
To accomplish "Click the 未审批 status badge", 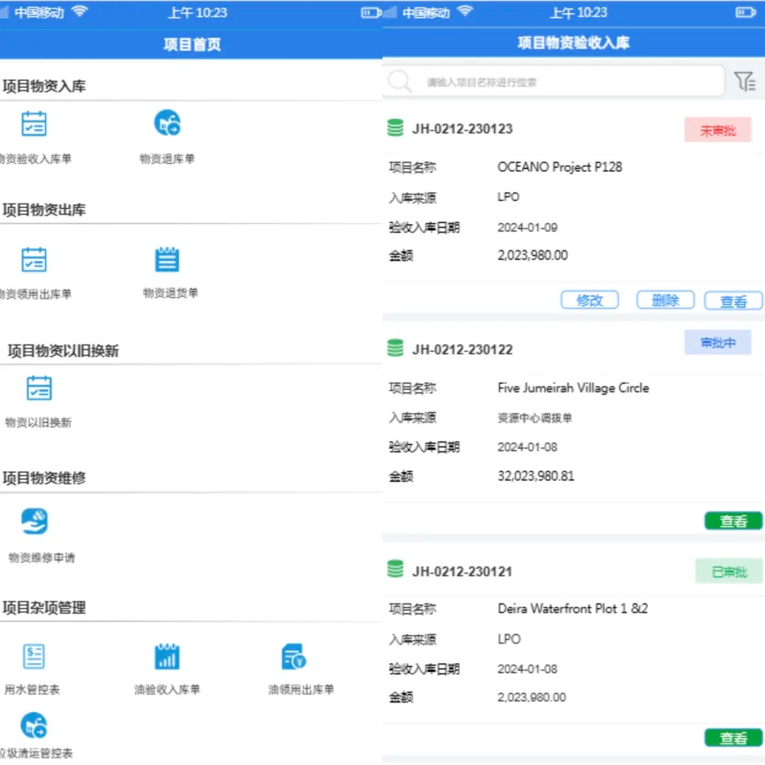I will tap(718, 130).
